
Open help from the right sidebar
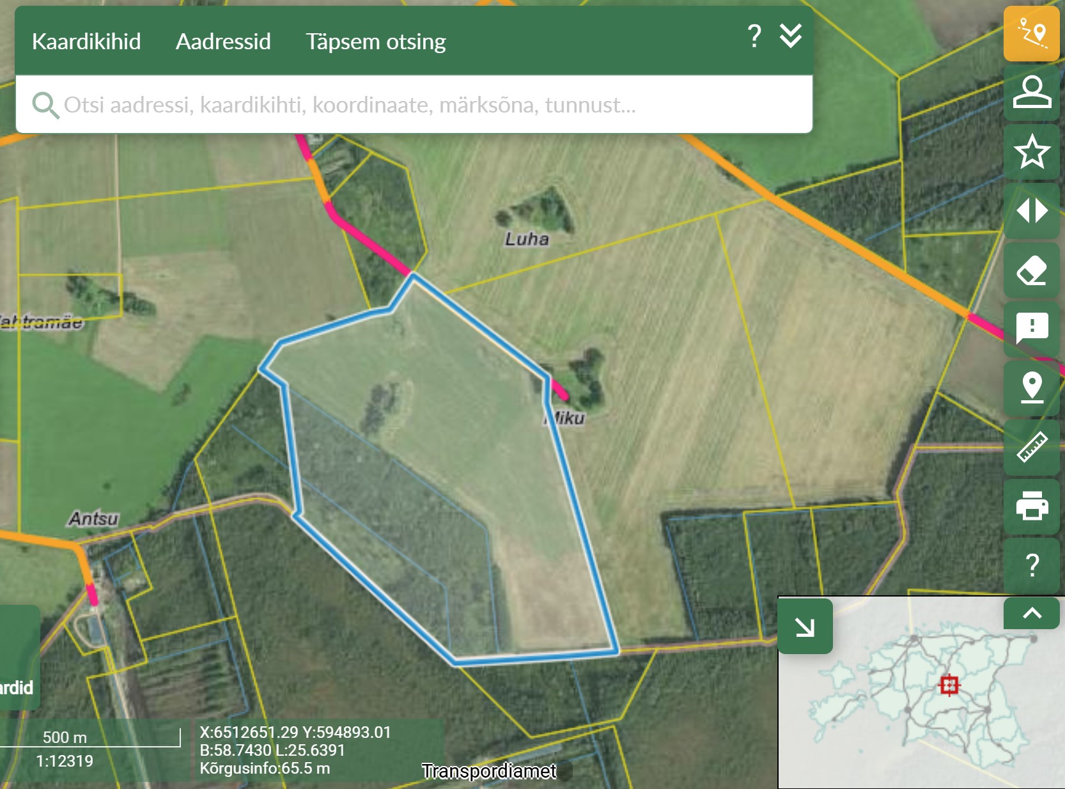1031,565
